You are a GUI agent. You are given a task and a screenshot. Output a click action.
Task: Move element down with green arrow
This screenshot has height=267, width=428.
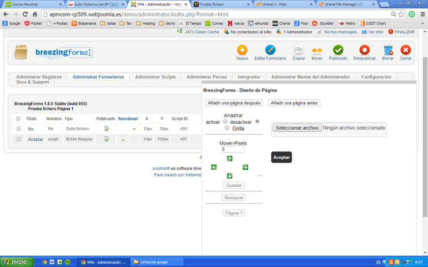click(x=229, y=176)
